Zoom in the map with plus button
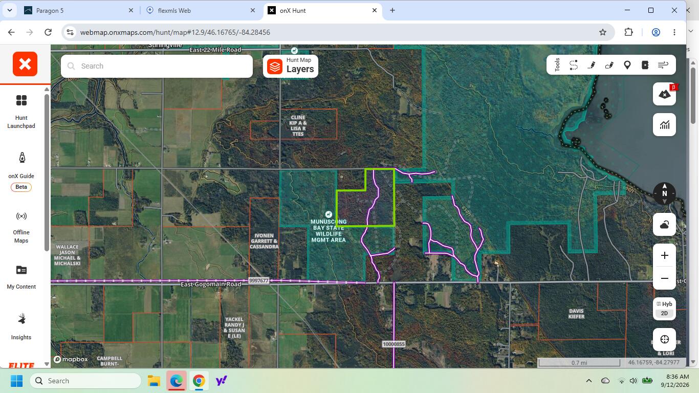This screenshot has height=393, width=699. coord(664,255)
